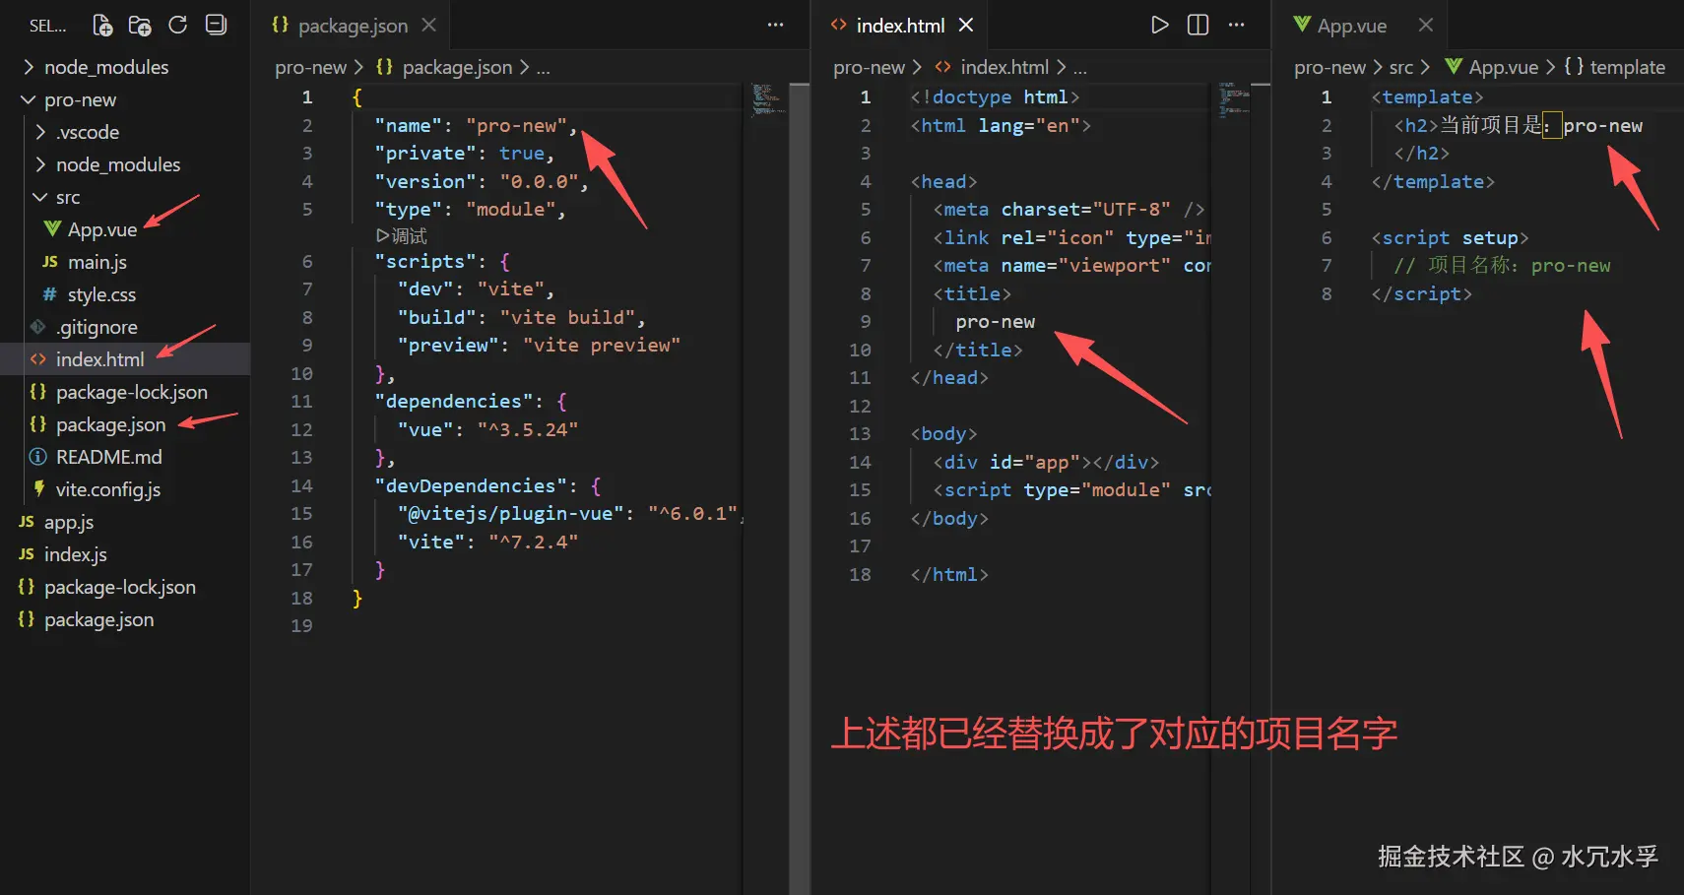Click the index.html breadcrumb segment

(992, 67)
